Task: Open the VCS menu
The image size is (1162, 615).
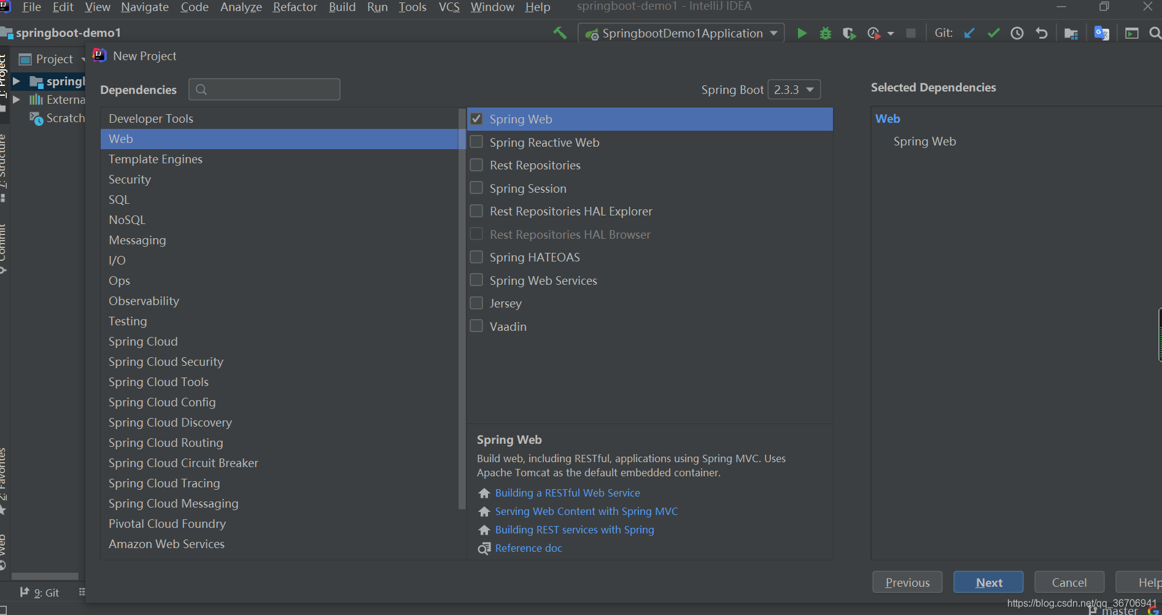Action: (x=449, y=7)
